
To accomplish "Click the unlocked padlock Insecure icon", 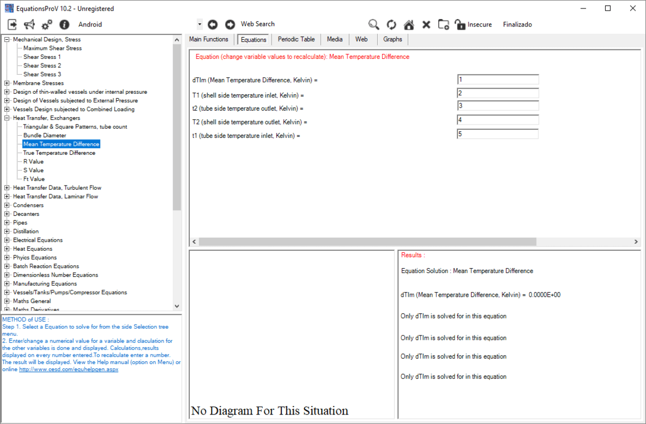I will click(460, 24).
